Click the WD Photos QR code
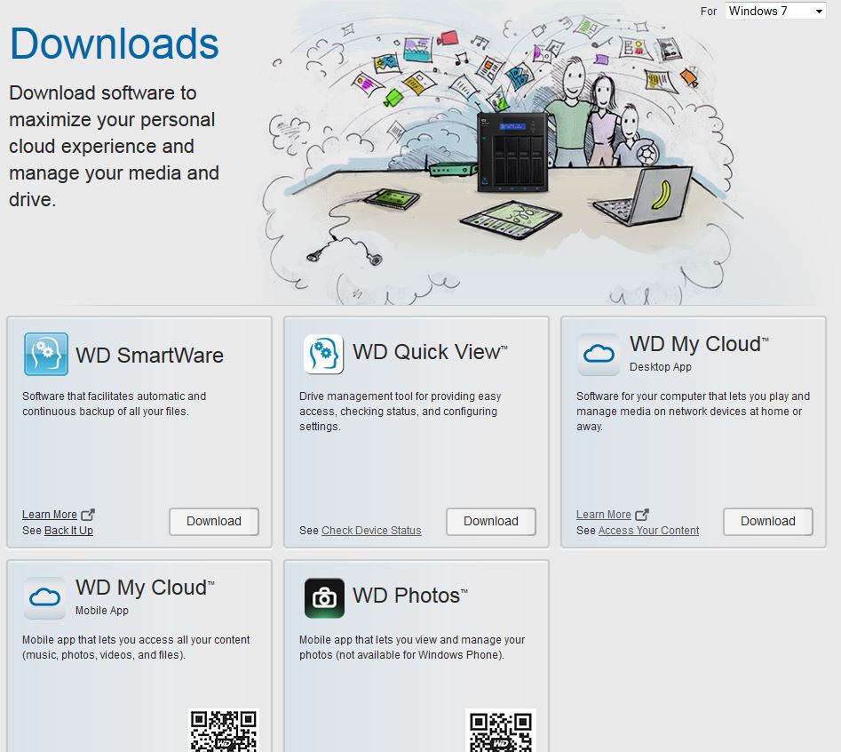 click(x=501, y=730)
